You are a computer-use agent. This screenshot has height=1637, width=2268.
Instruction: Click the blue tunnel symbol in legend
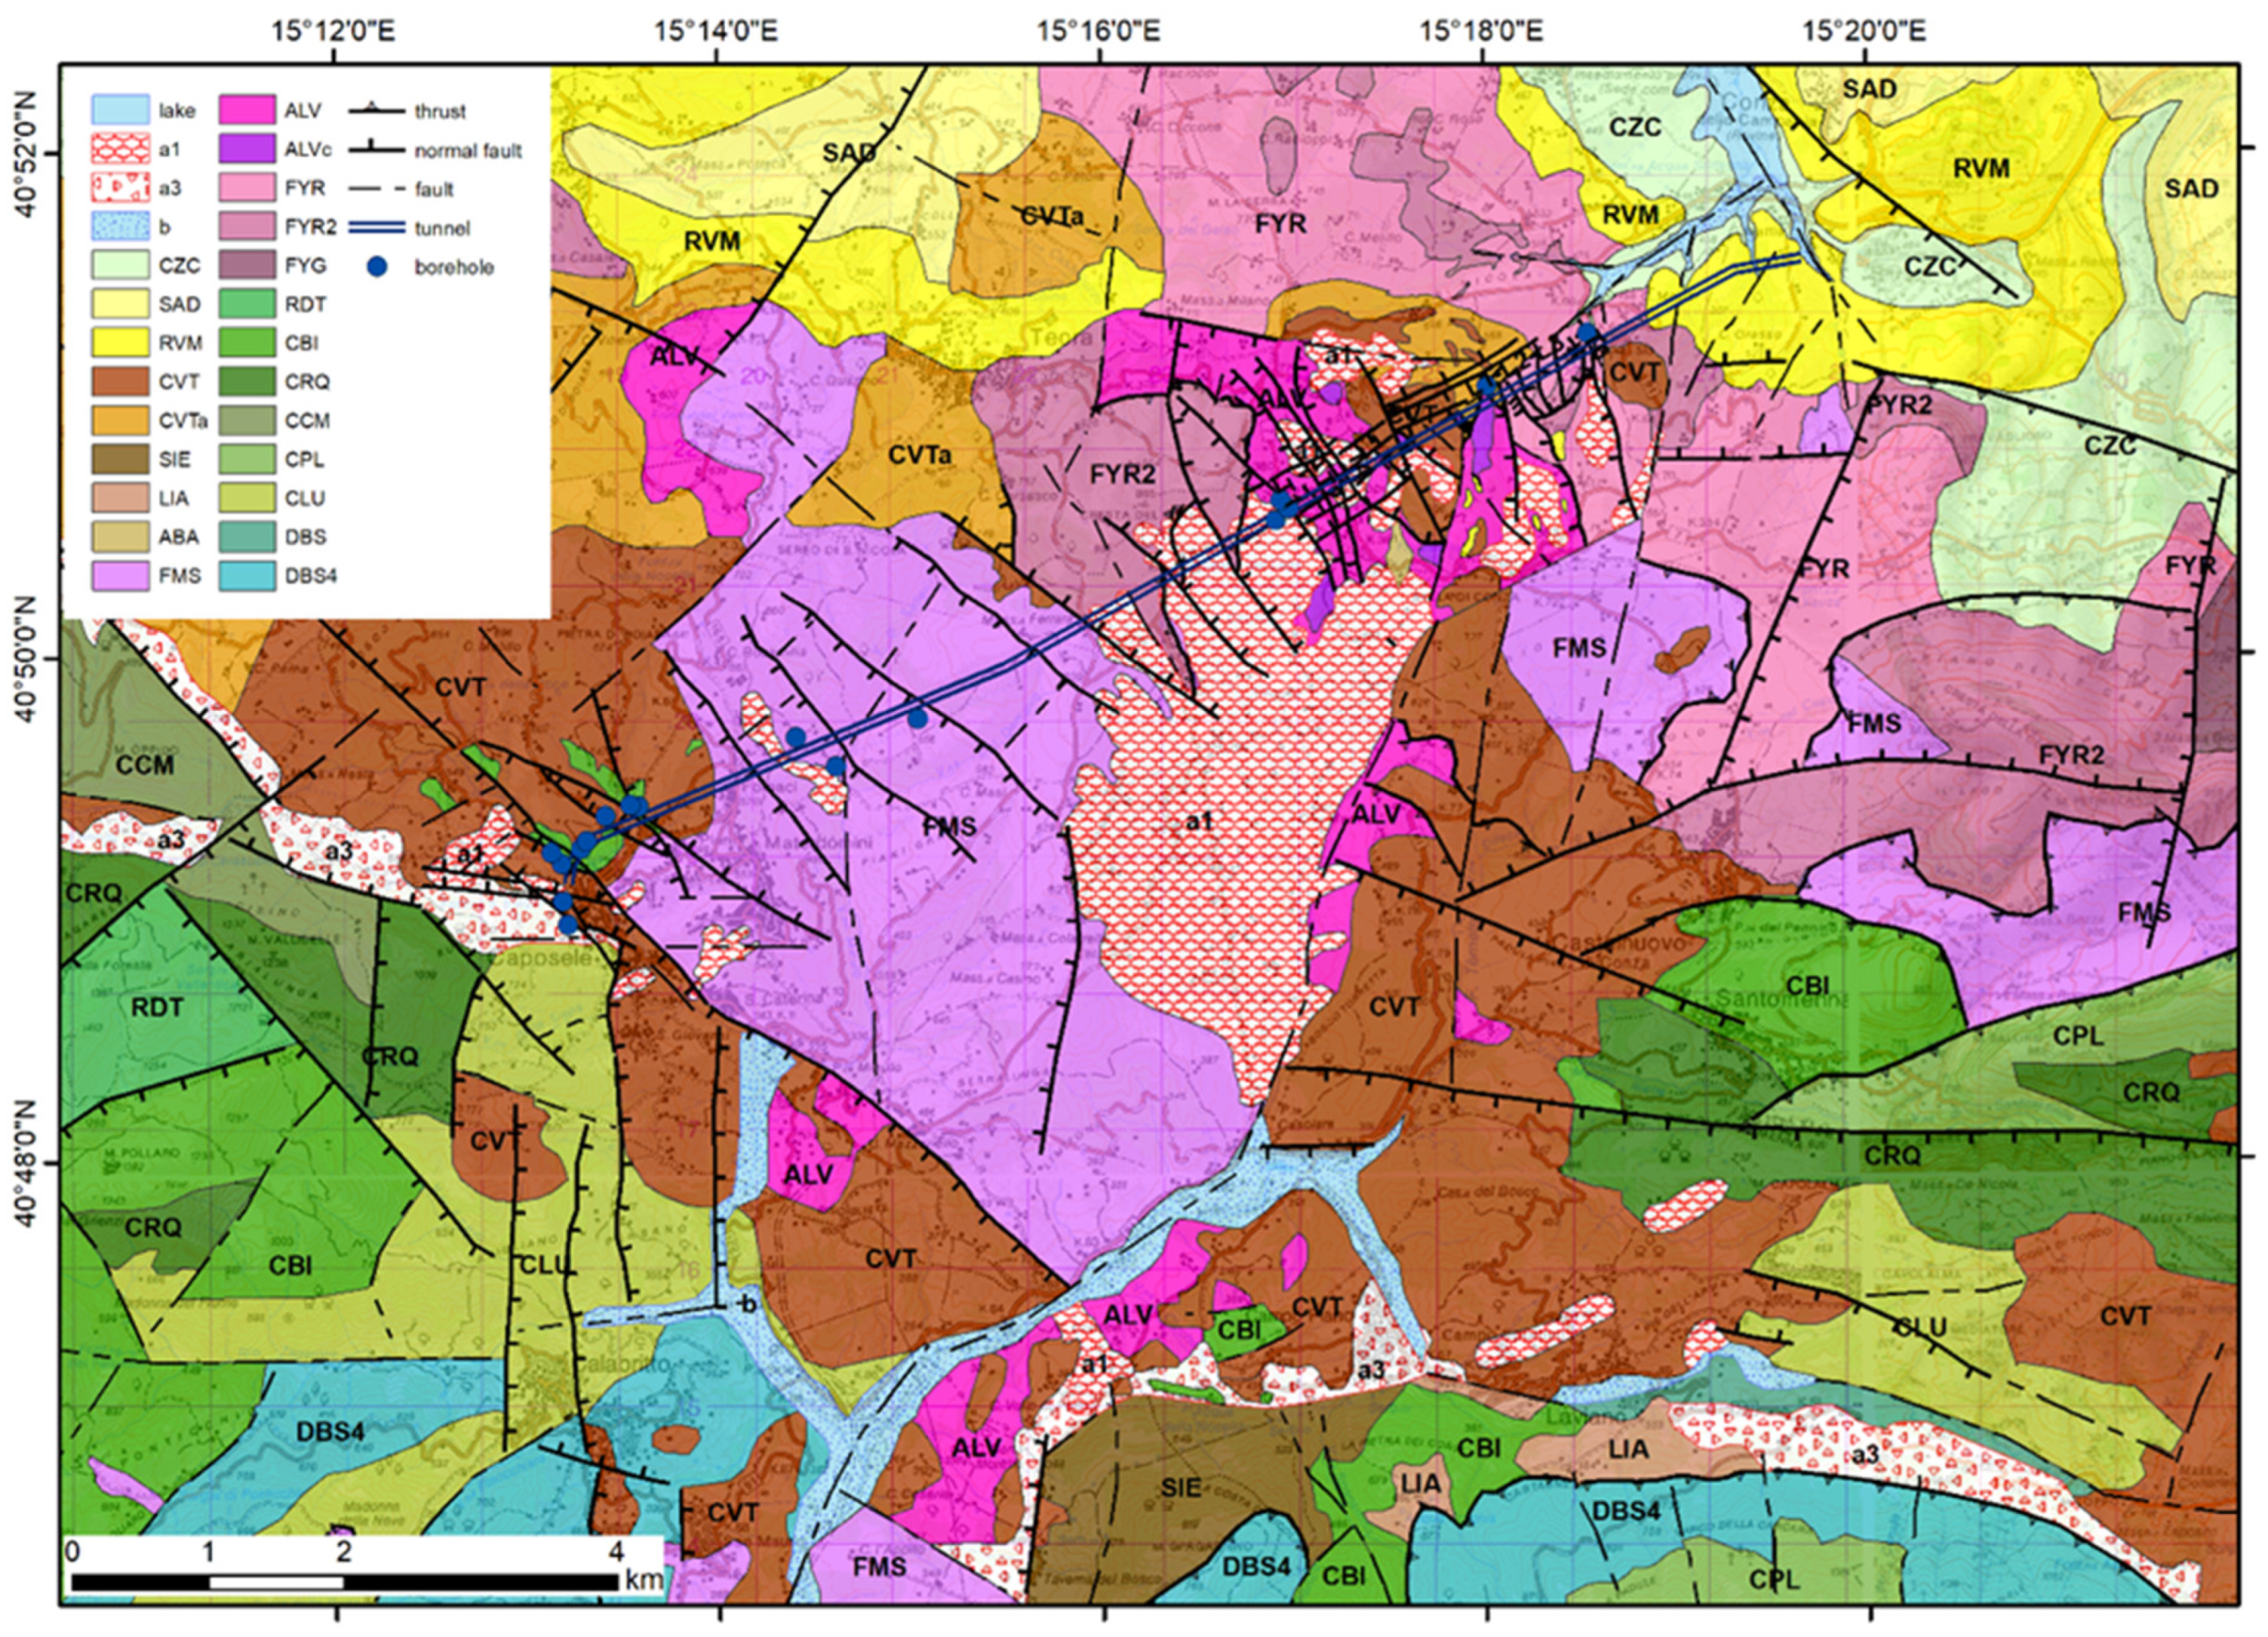pyautogui.click(x=376, y=226)
